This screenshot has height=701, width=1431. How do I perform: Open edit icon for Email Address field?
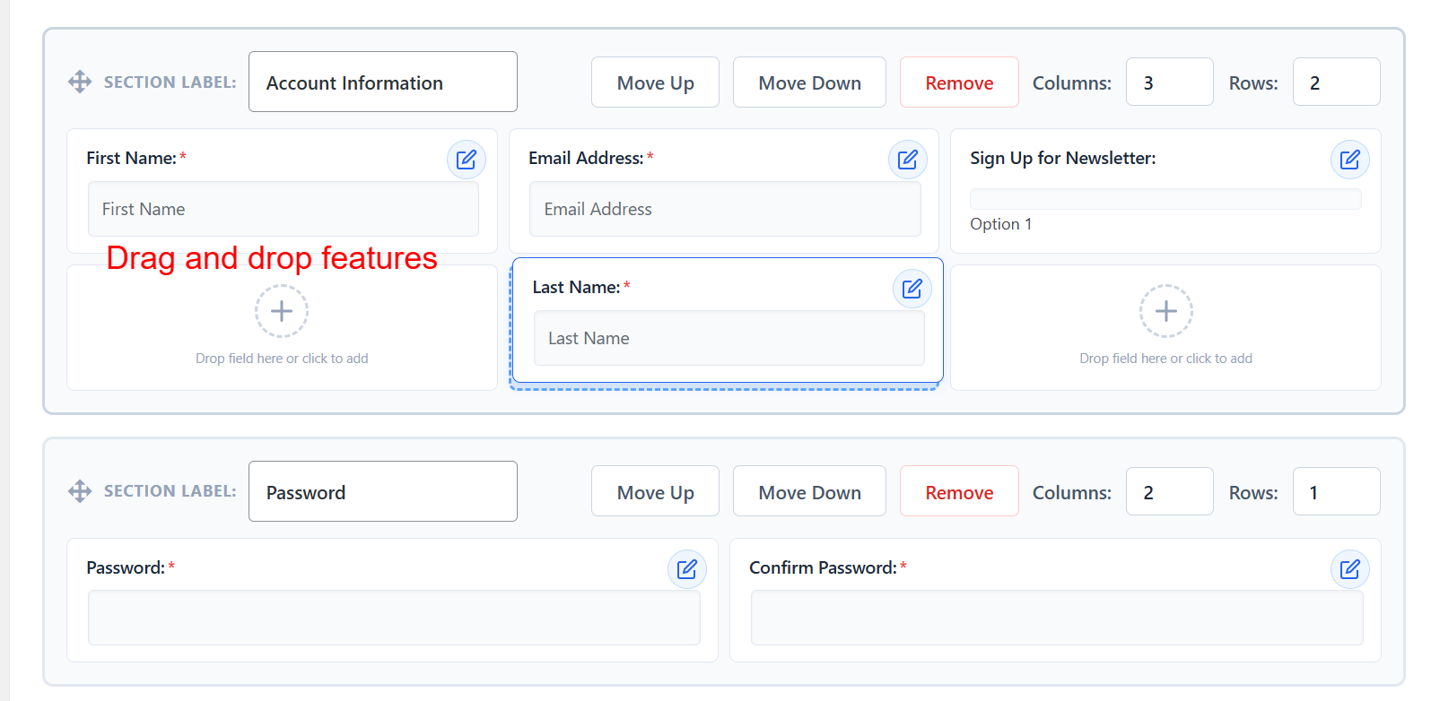908,160
